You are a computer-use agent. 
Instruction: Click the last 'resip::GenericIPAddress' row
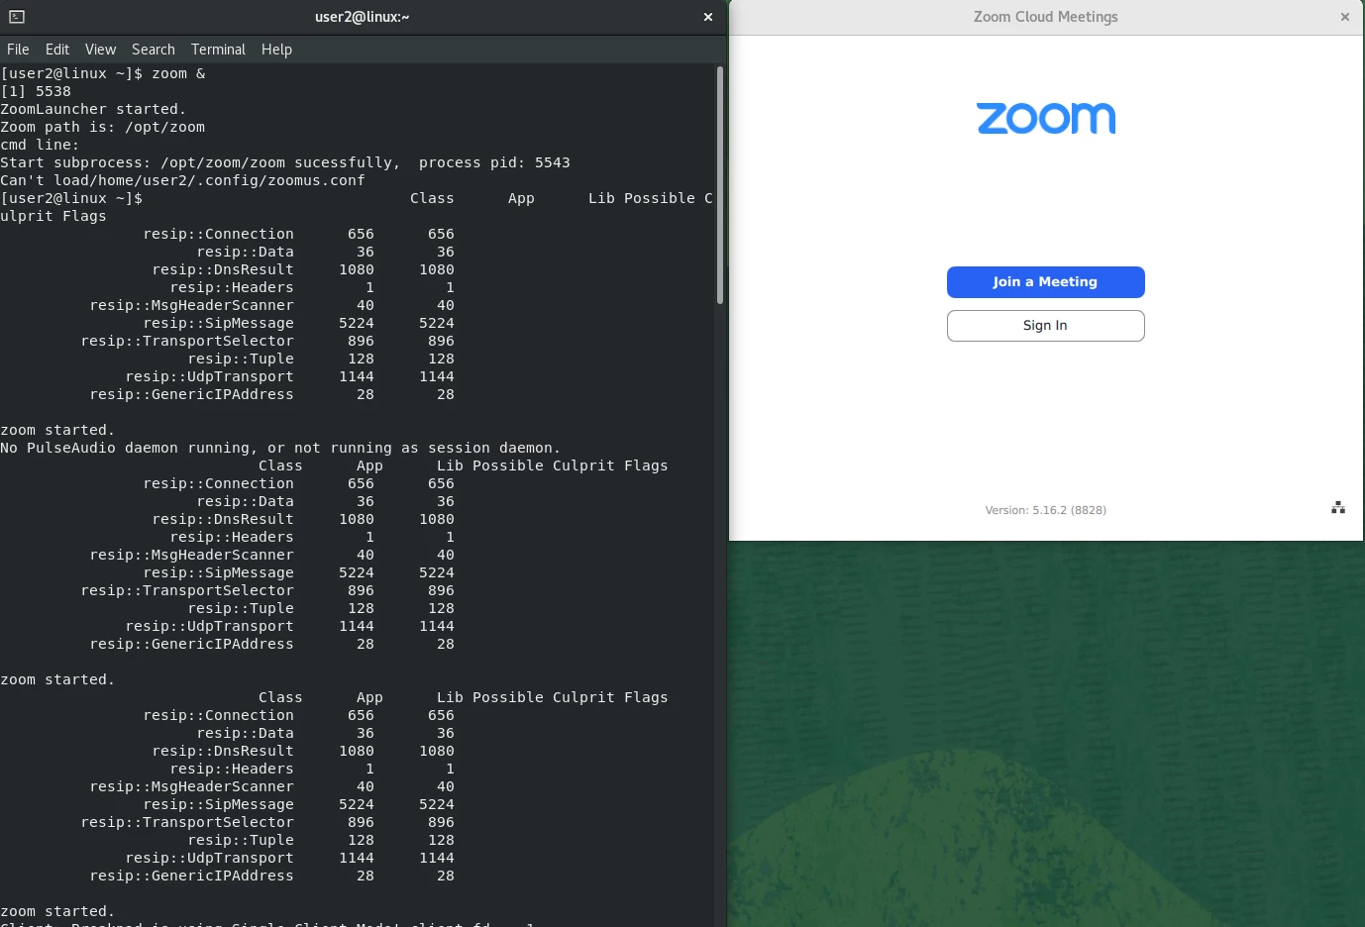pyautogui.click(x=272, y=875)
